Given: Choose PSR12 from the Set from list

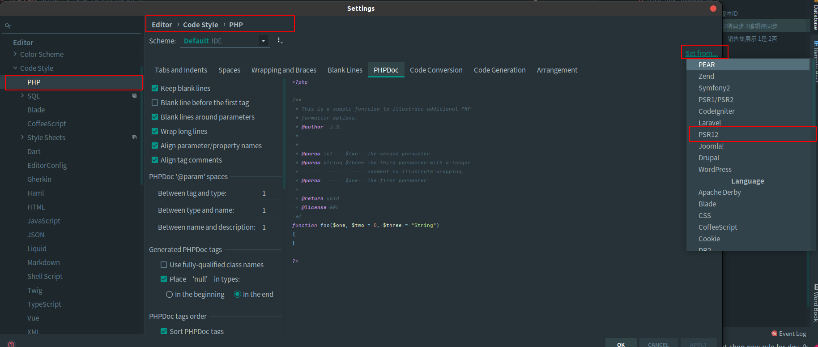Looking at the screenshot, I should [x=708, y=134].
